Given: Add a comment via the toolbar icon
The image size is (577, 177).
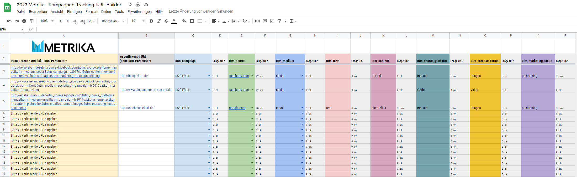Looking at the screenshot, I should (265, 21).
